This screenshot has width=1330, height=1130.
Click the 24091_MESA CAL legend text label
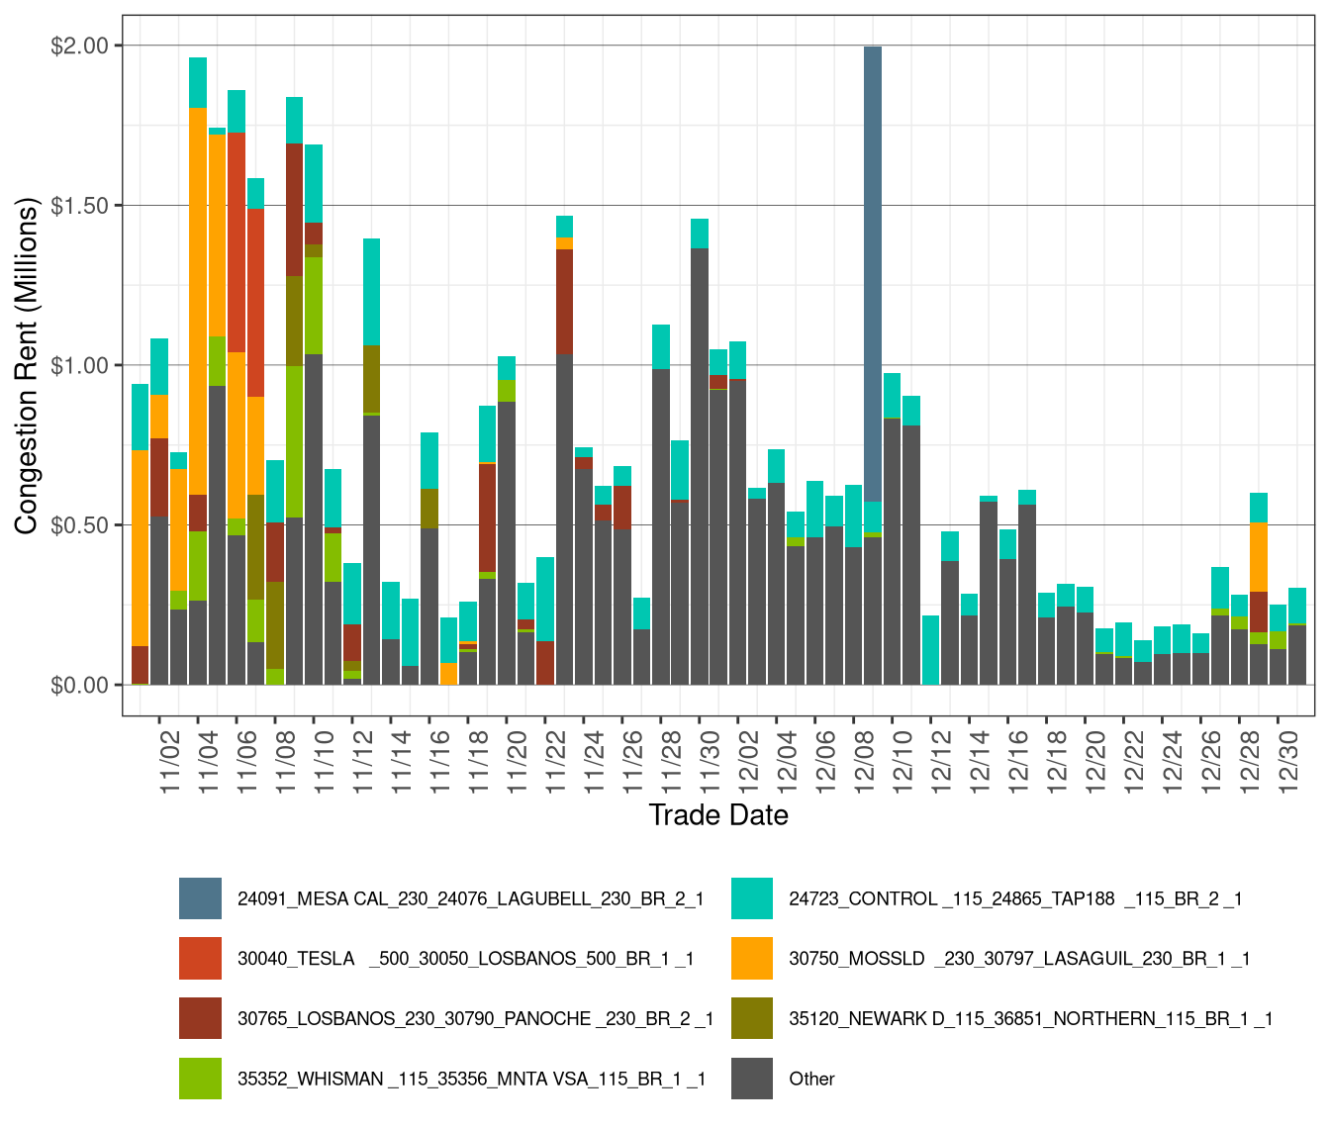point(470,899)
